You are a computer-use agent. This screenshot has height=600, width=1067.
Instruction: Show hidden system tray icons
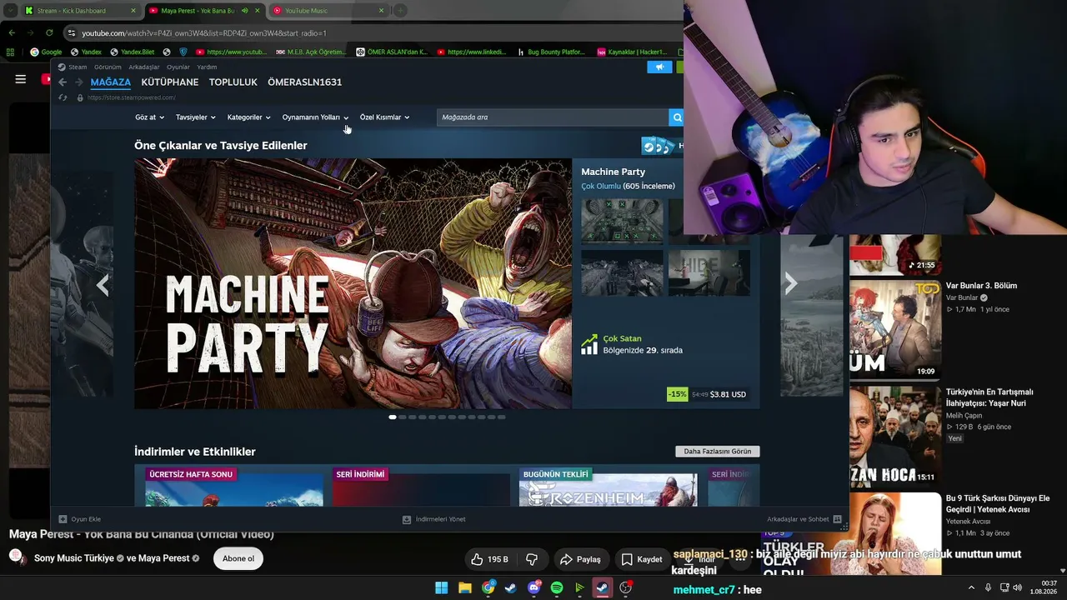point(971,588)
